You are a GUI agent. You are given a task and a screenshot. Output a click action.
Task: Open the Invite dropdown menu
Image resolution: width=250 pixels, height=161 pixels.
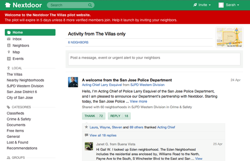[x=202, y=5]
